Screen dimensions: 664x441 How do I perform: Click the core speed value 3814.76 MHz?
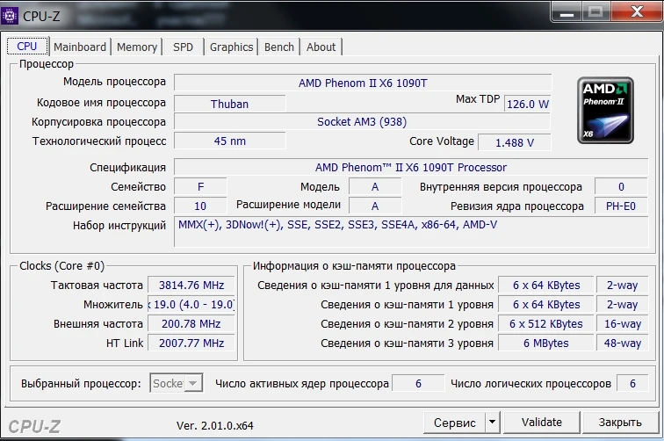pyautogui.click(x=191, y=286)
